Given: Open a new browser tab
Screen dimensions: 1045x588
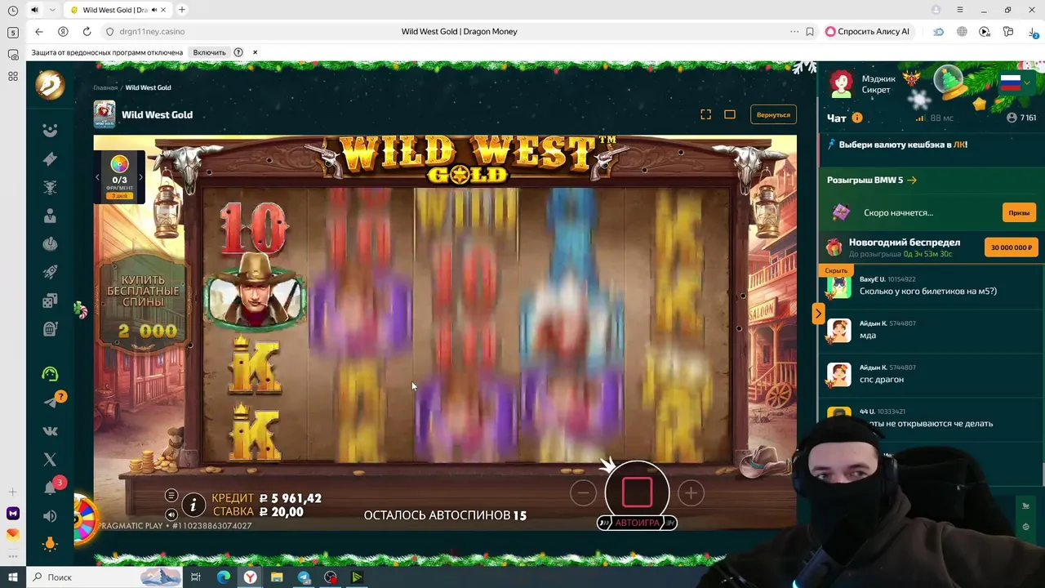Looking at the screenshot, I should (182, 10).
